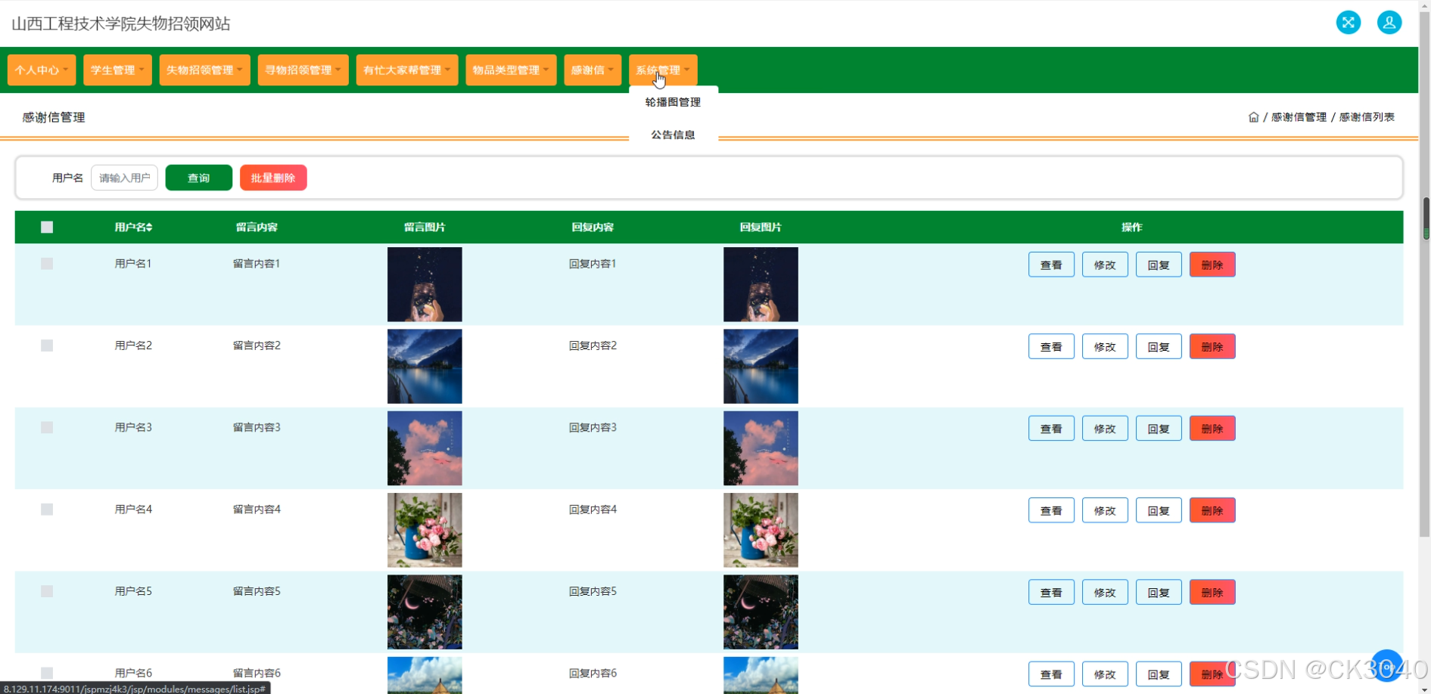Click the home icon in breadcrumb
The width and height of the screenshot is (1431, 694).
tap(1253, 117)
